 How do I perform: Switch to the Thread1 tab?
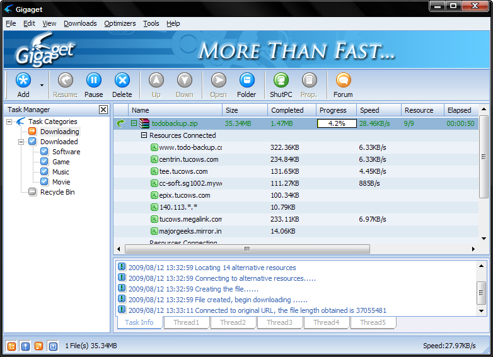pos(186,322)
